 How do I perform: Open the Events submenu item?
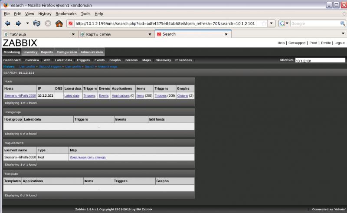(100, 60)
